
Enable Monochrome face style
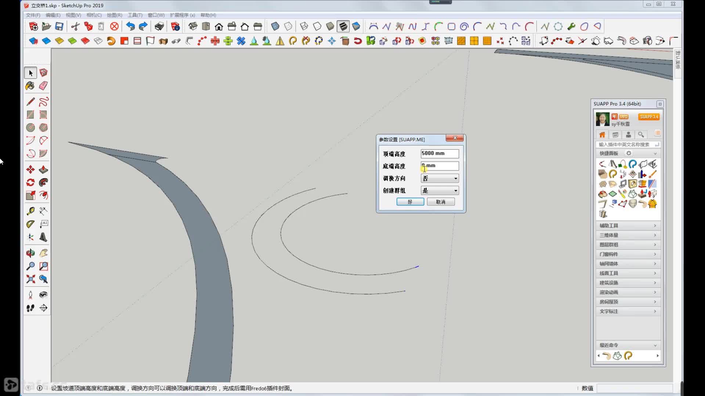(x=356, y=26)
